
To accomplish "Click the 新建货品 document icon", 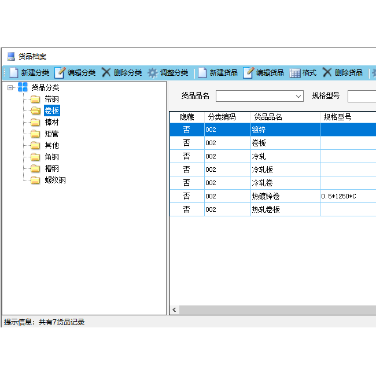I will [x=202, y=73].
